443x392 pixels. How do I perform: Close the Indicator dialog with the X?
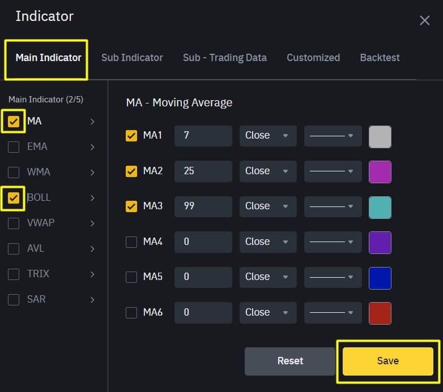point(425,20)
